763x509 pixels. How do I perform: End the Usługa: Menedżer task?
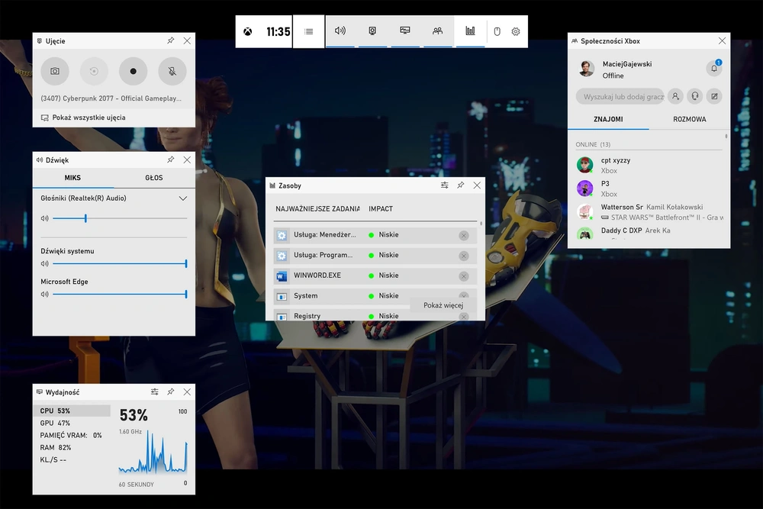point(464,236)
